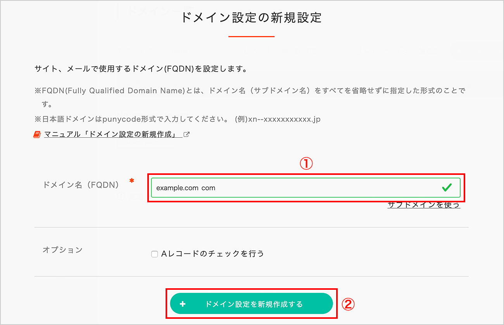Click the green checkmark in the domain field

[447, 187]
